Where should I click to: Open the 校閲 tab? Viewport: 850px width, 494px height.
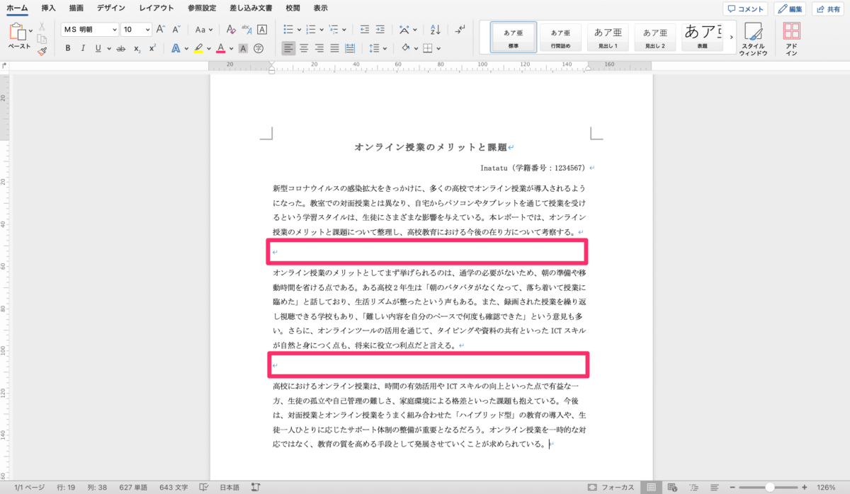pos(292,8)
